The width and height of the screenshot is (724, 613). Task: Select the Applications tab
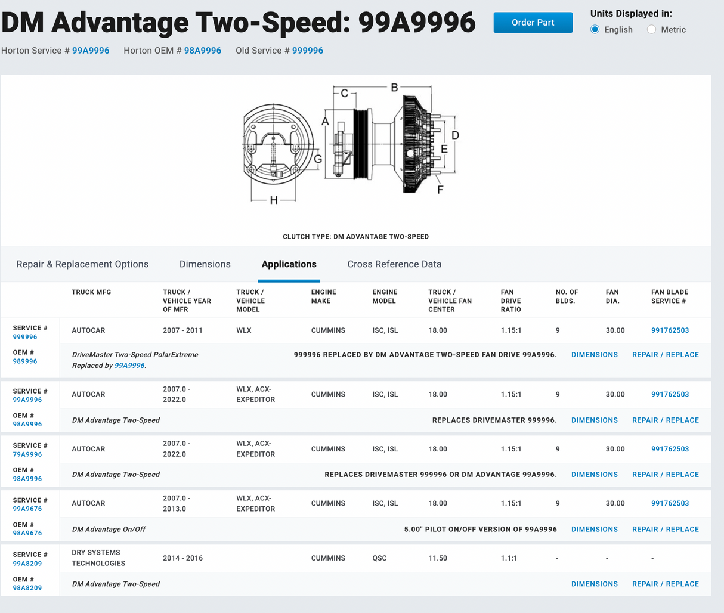pos(289,264)
